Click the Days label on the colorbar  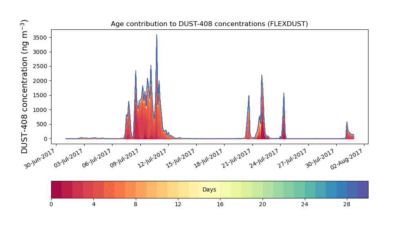209,189
